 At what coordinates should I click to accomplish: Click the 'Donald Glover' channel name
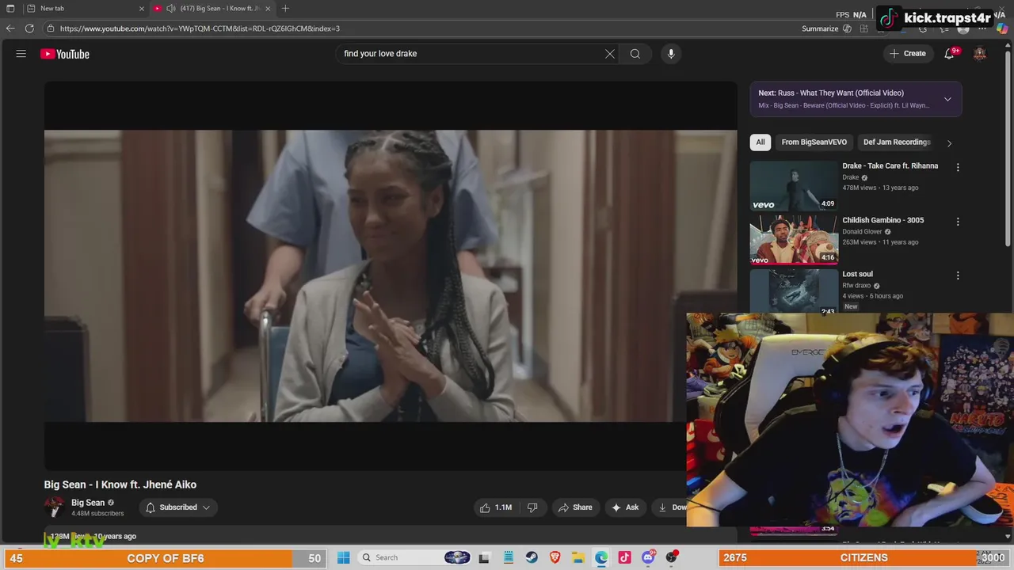pyautogui.click(x=862, y=232)
